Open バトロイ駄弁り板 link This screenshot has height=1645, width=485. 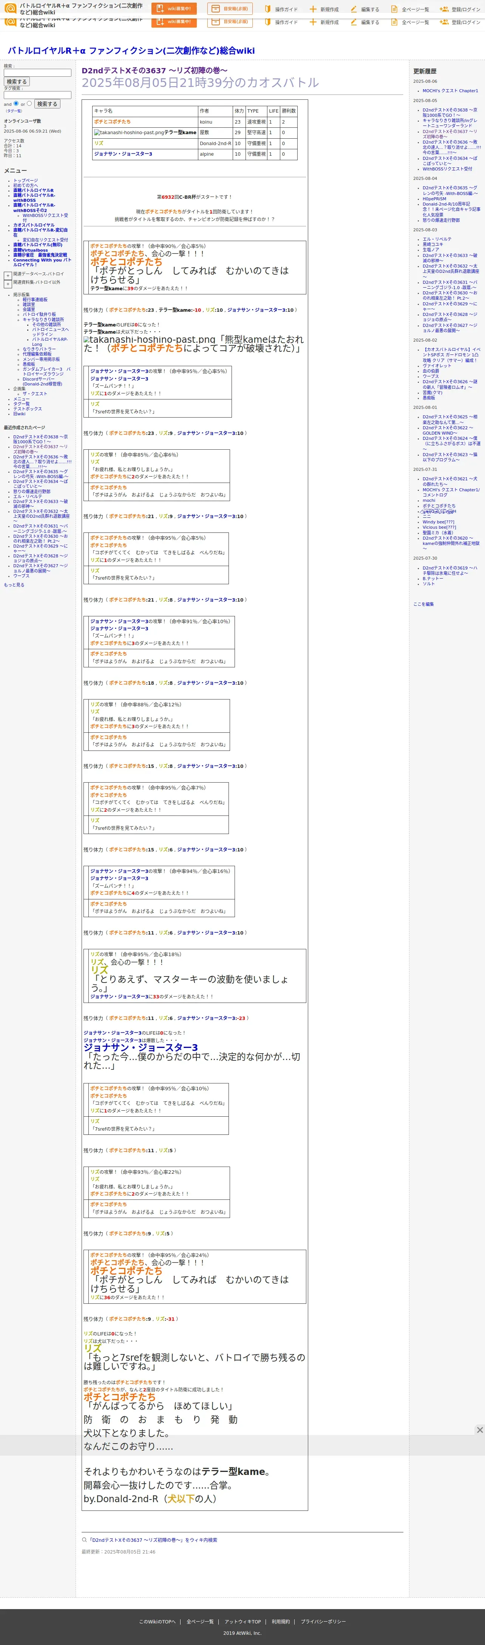coord(40,314)
